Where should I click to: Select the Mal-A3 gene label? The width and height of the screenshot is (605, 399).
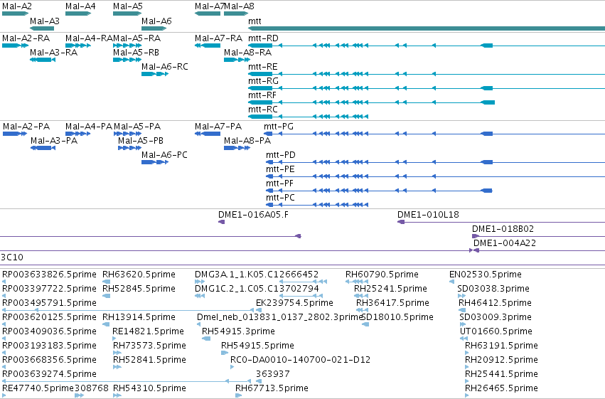[x=45, y=21]
